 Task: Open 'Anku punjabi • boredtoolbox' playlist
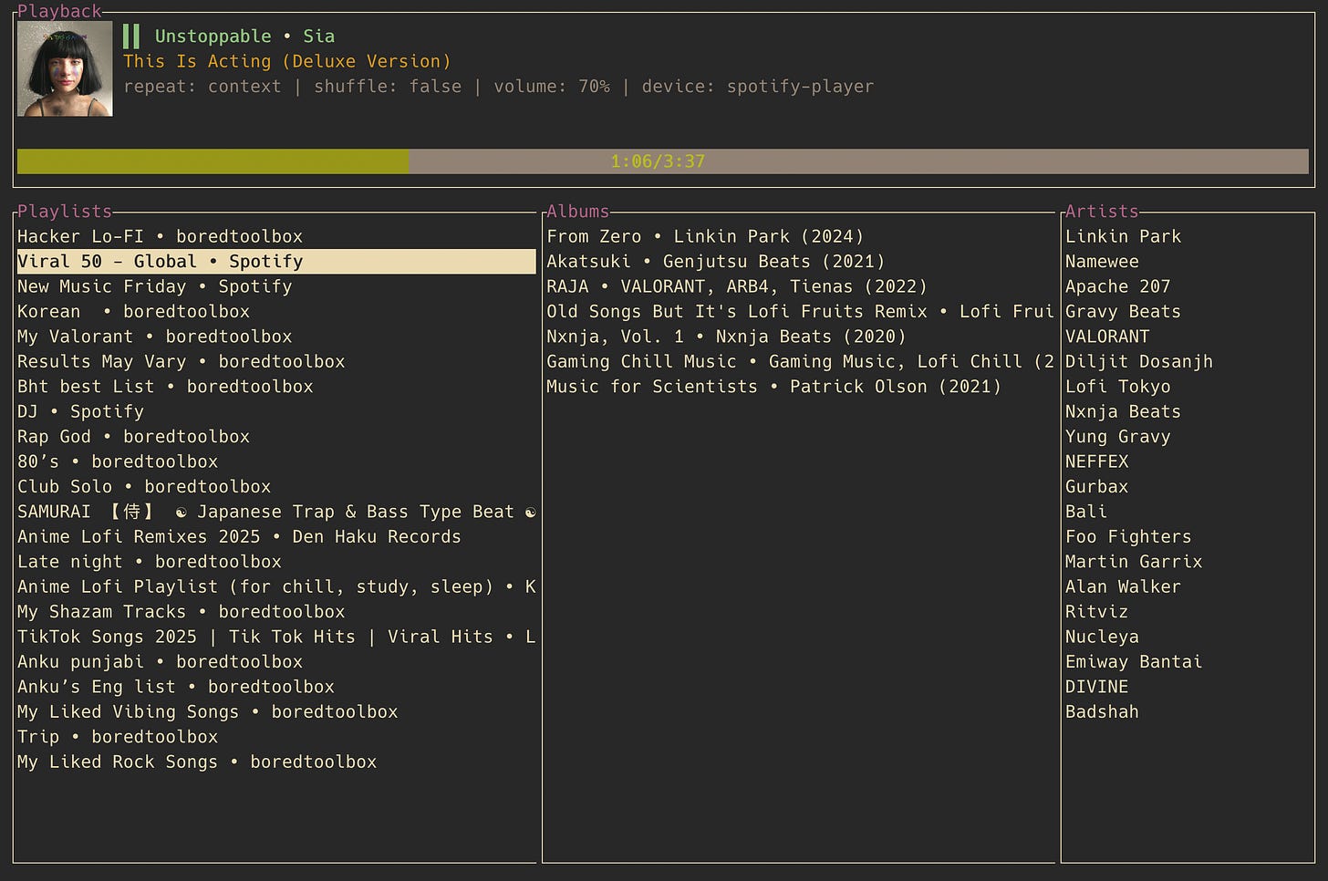tap(160, 662)
